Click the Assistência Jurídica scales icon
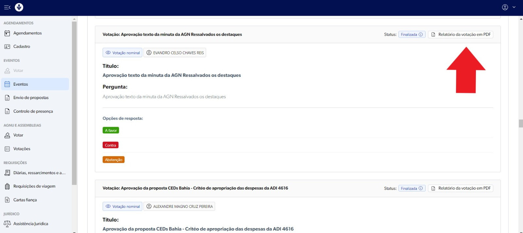The height and width of the screenshot is (233, 523). (7, 224)
